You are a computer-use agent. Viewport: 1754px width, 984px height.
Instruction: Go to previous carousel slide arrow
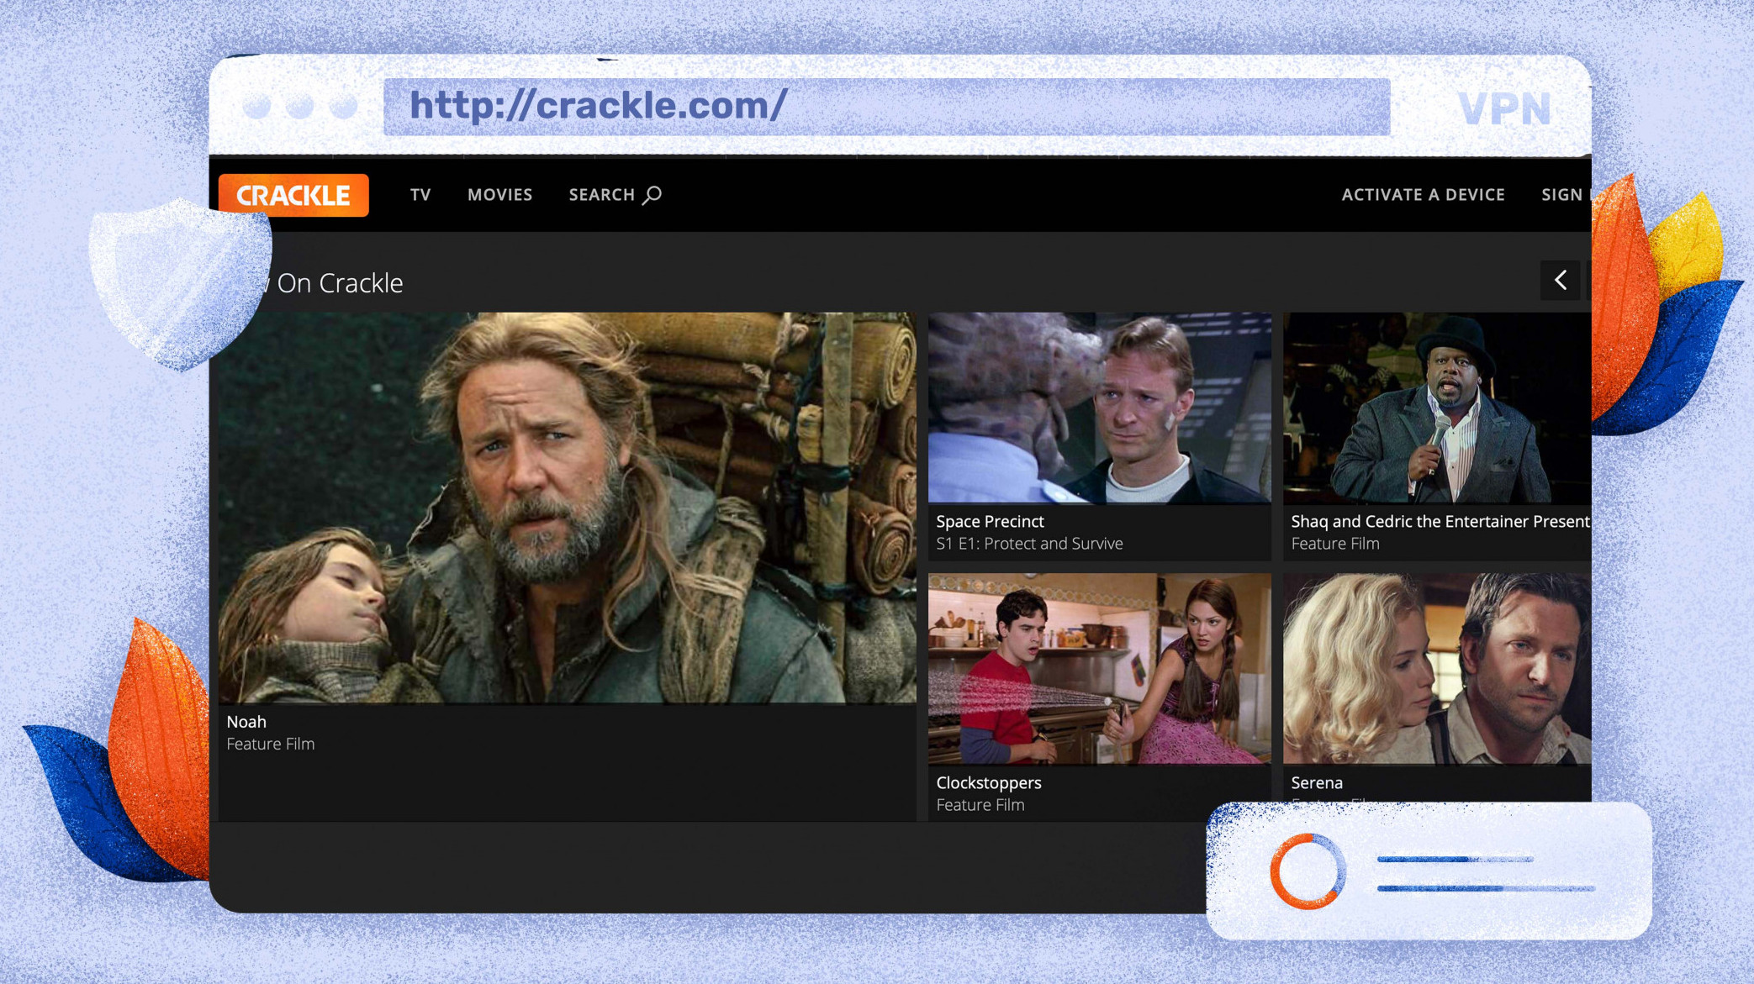point(1561,280)
